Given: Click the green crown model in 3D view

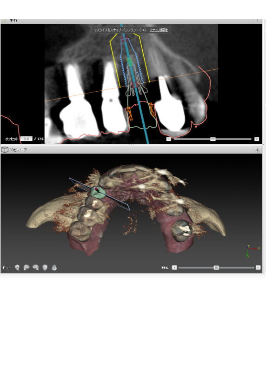Looking at the screenshot, I should tap(99, 194).
